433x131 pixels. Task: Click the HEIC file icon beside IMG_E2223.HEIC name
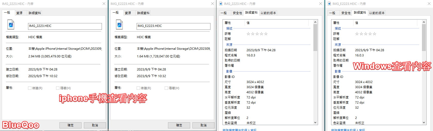120,25
